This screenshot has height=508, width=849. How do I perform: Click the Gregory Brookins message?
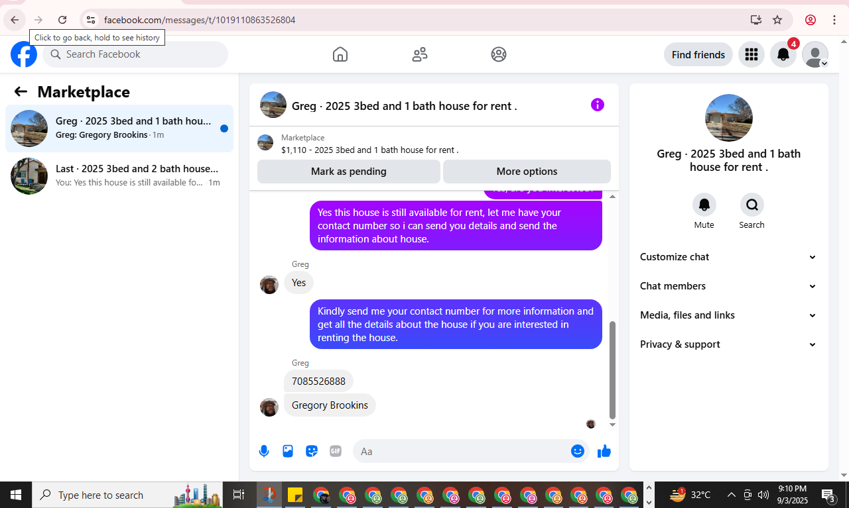point(330,405)
